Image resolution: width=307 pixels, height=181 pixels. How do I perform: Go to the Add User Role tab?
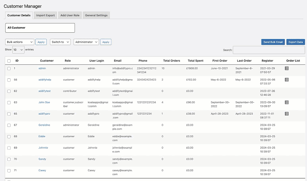tap(70, 15)
